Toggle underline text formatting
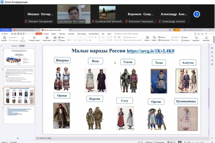 pyautogui.click(x=74, y=40)
